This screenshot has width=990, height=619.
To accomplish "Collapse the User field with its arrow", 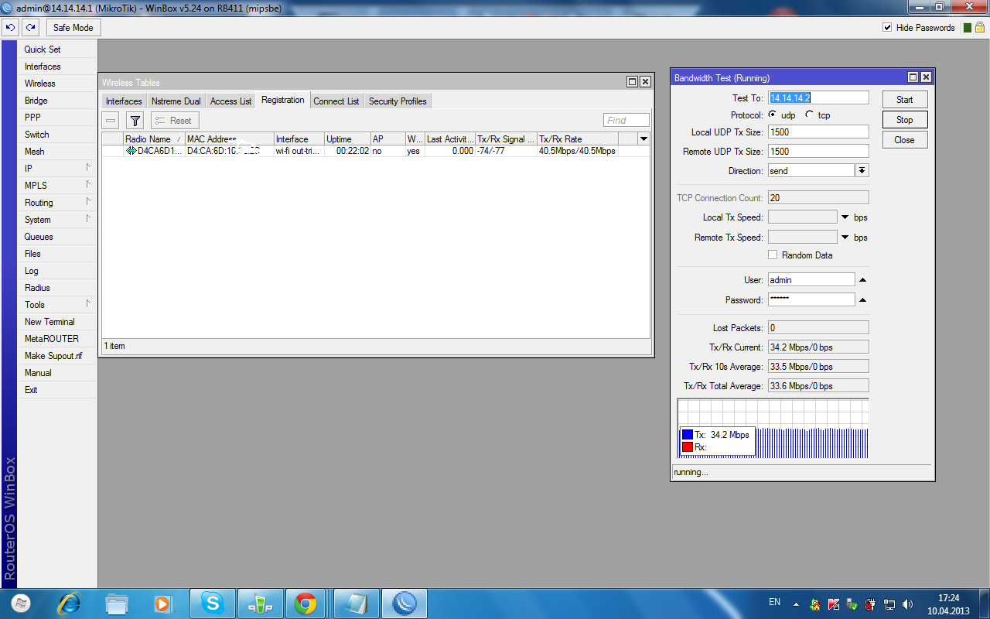I will [x=863, y=279].
